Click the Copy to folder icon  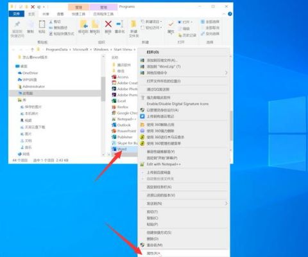[95, 24]
